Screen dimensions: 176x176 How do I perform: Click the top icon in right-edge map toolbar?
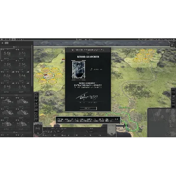pos(173,90)
